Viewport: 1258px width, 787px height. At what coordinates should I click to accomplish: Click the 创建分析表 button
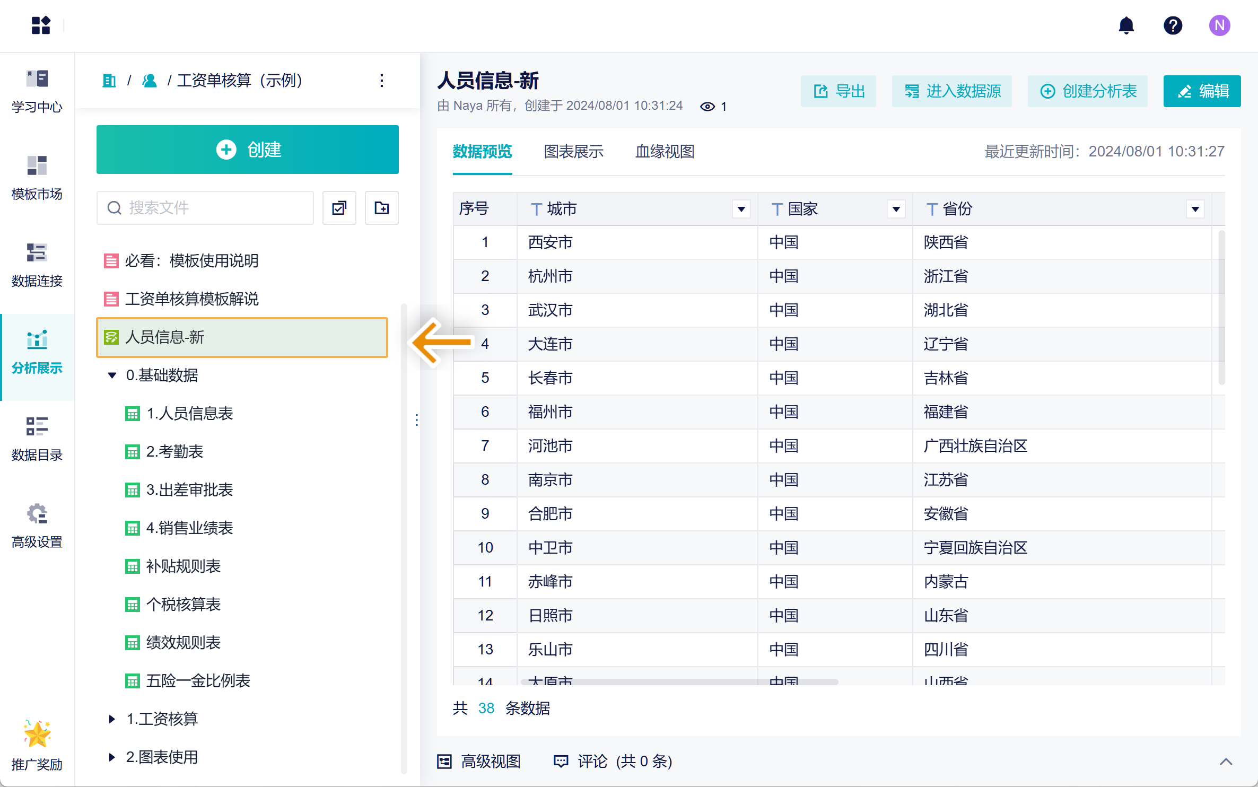(x=1088, y=91)
